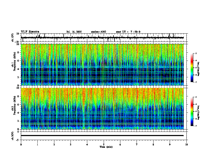Click ch.2 frequency tick label "2"
Viewport: 210px width, 162px height.
[x=18, y=121]
